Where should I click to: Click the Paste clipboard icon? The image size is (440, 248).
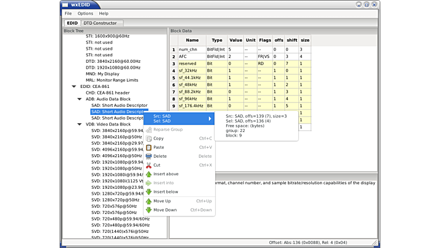(149, 147)
